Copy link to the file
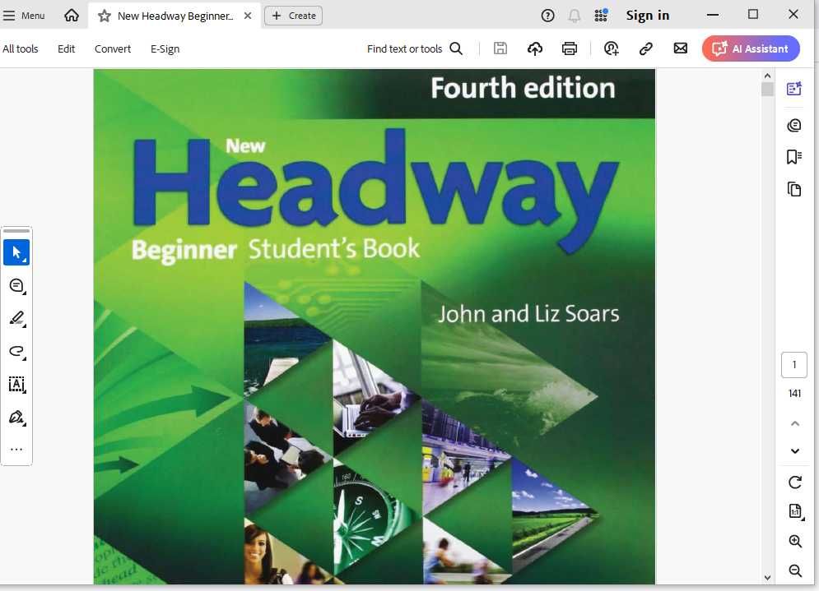The height and width of the screenshot is (591, 819). (646, 48)
